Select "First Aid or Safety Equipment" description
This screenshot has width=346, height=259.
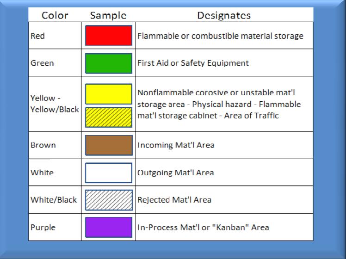193,63
